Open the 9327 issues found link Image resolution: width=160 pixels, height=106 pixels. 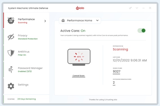[116, 72]
